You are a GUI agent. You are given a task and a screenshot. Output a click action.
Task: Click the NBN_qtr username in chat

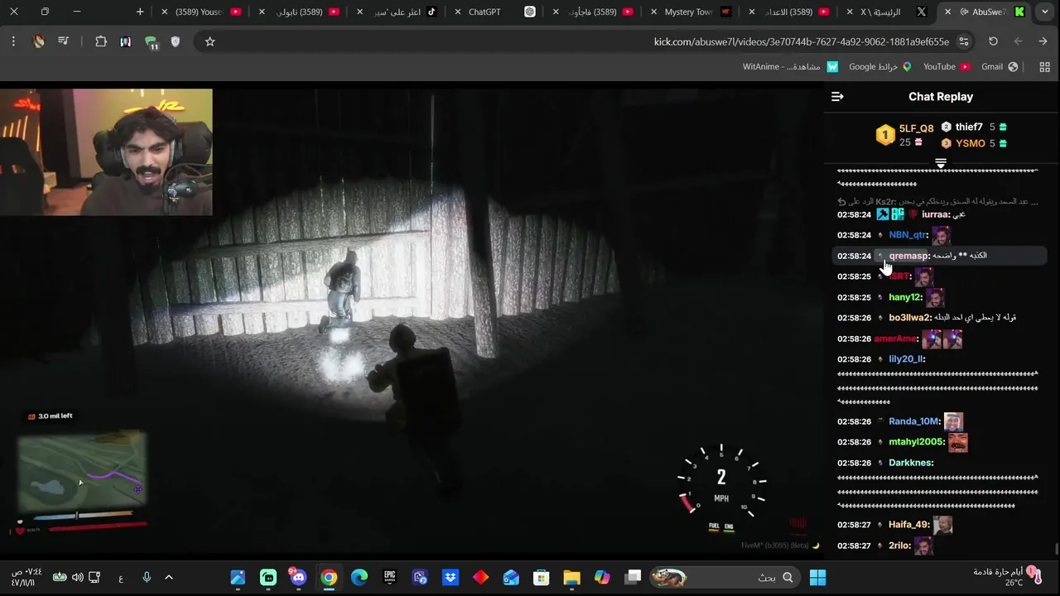pos(908,235)
